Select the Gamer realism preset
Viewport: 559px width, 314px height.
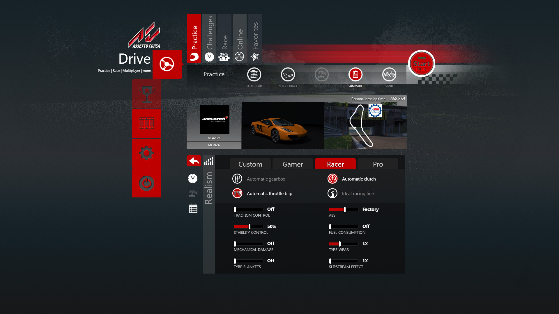(x=293, y=164)
